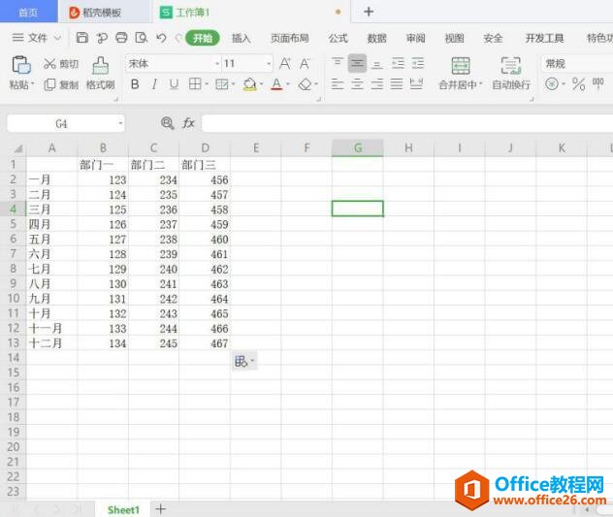Select the cell containing 部门二
The image size is (613, 517).
pyautogui.click(x=153, y=165)
